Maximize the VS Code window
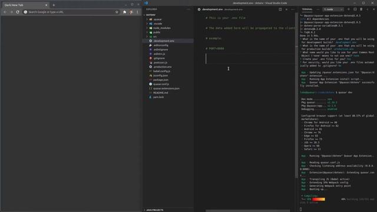377x212 pixels. tap(363, 3)
